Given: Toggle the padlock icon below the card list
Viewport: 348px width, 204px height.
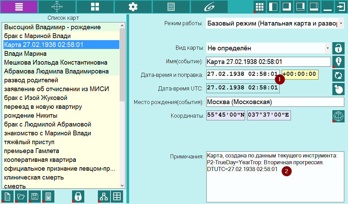Looking at the screenshot, I should click(78, 197).
